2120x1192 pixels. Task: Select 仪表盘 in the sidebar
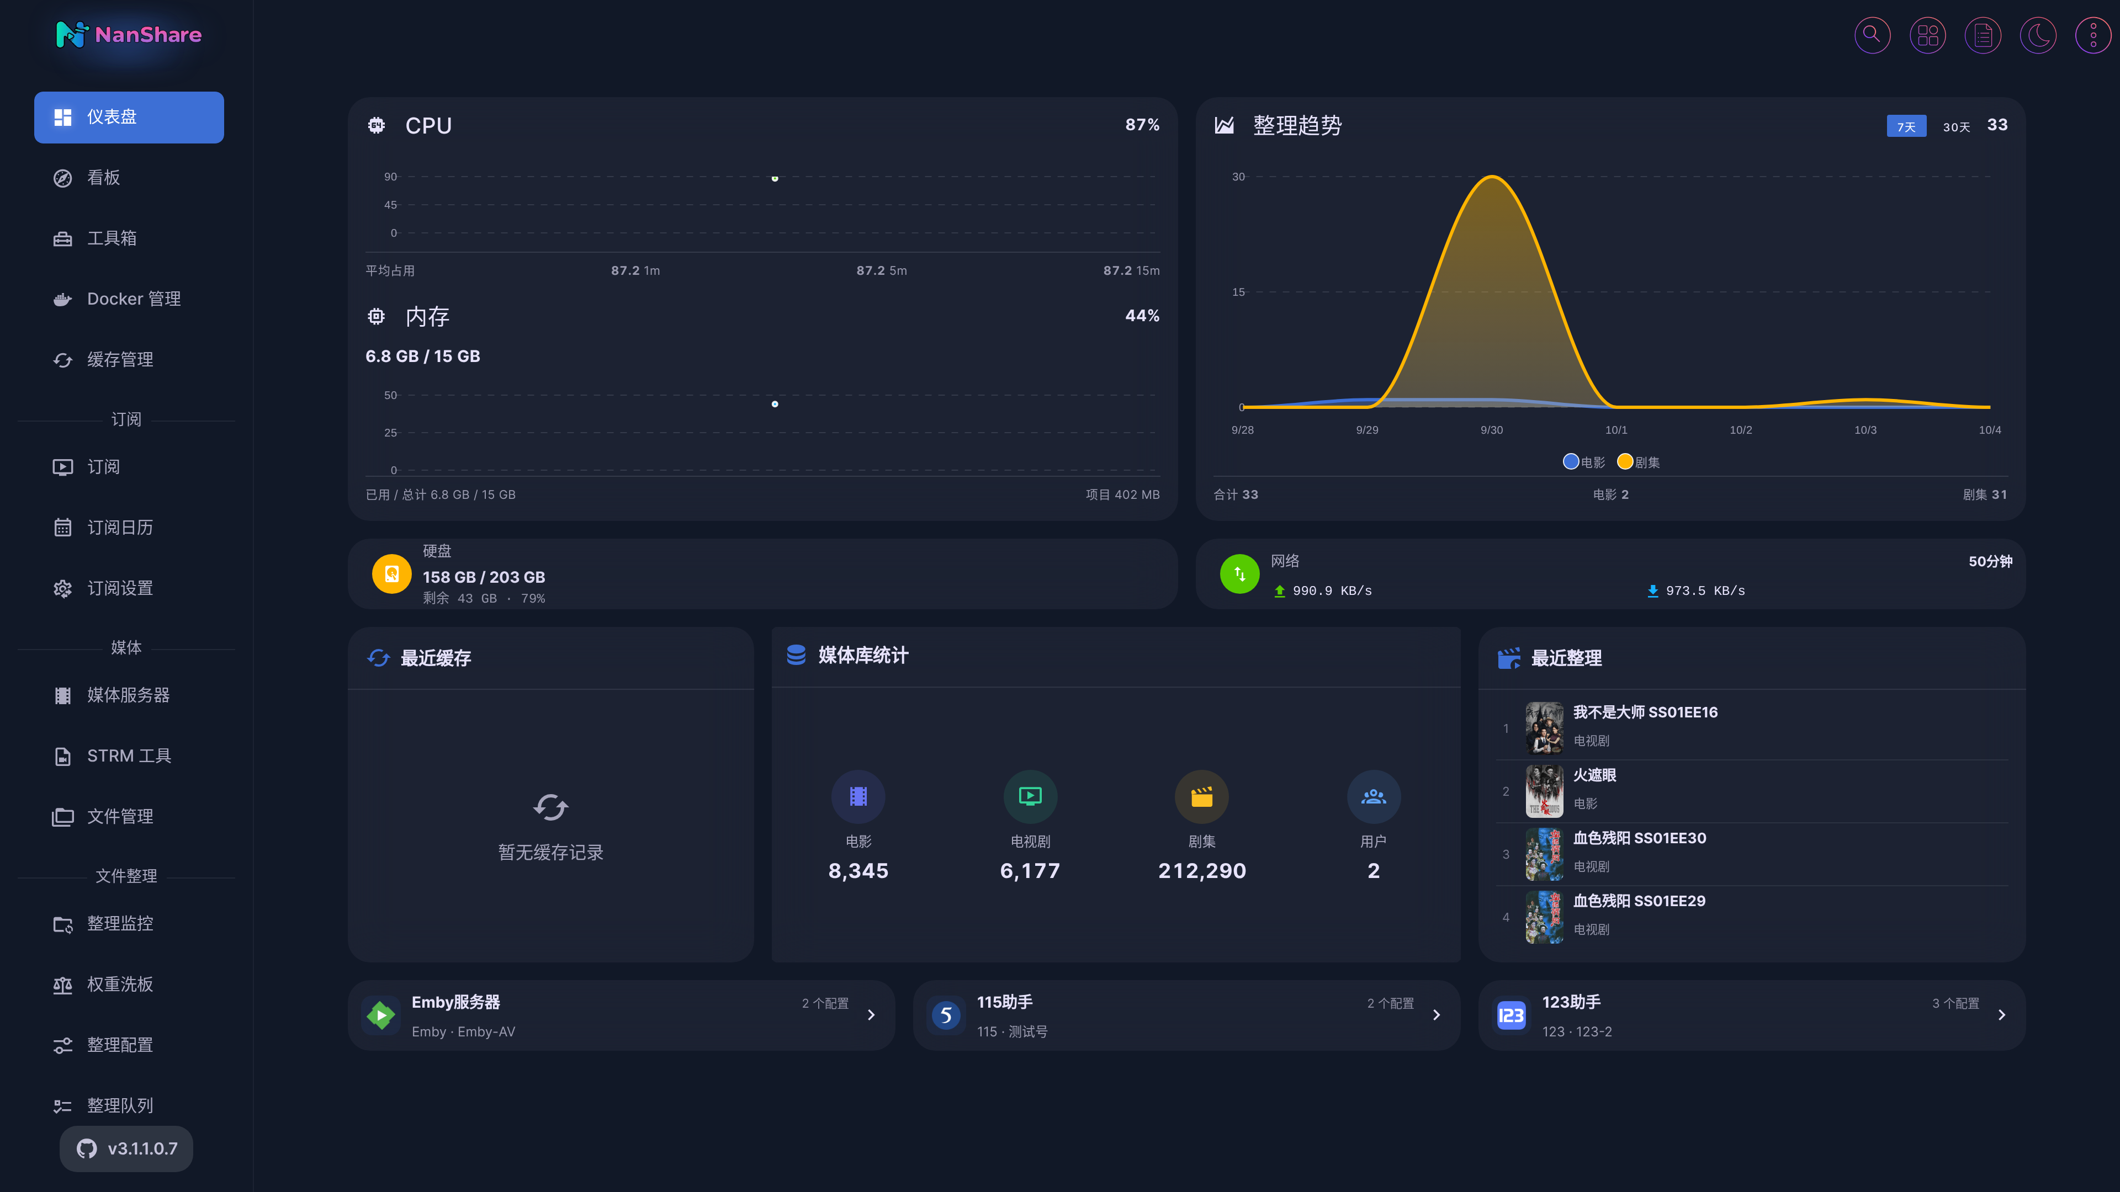click(x=129, y=117)
